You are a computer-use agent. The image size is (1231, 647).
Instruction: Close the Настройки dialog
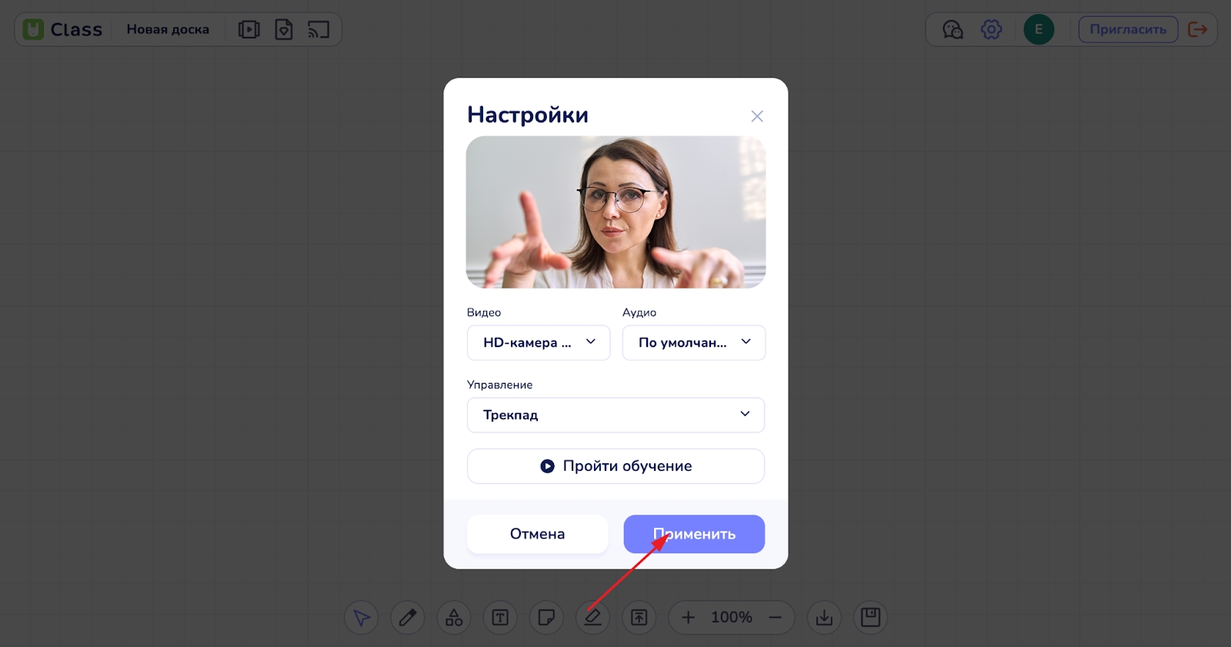pos(757,116)
